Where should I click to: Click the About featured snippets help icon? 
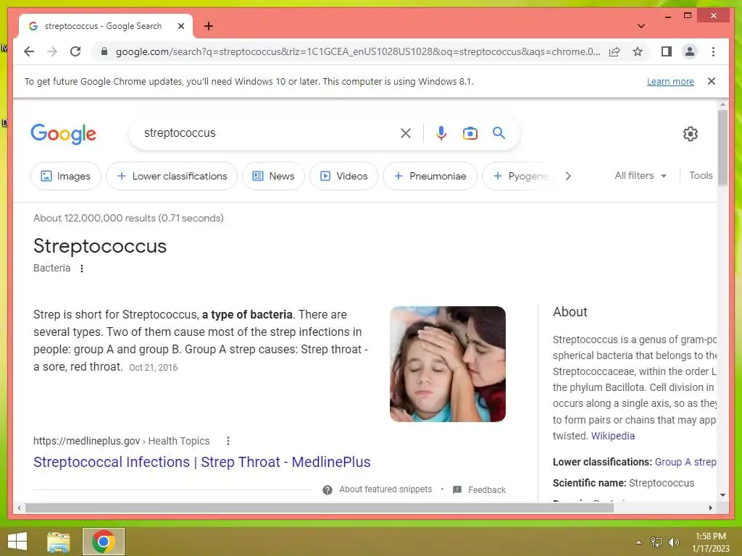coord(327,490)
